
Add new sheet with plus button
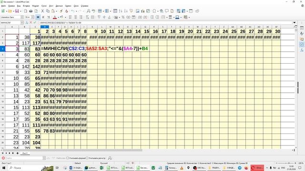(17, 153)
